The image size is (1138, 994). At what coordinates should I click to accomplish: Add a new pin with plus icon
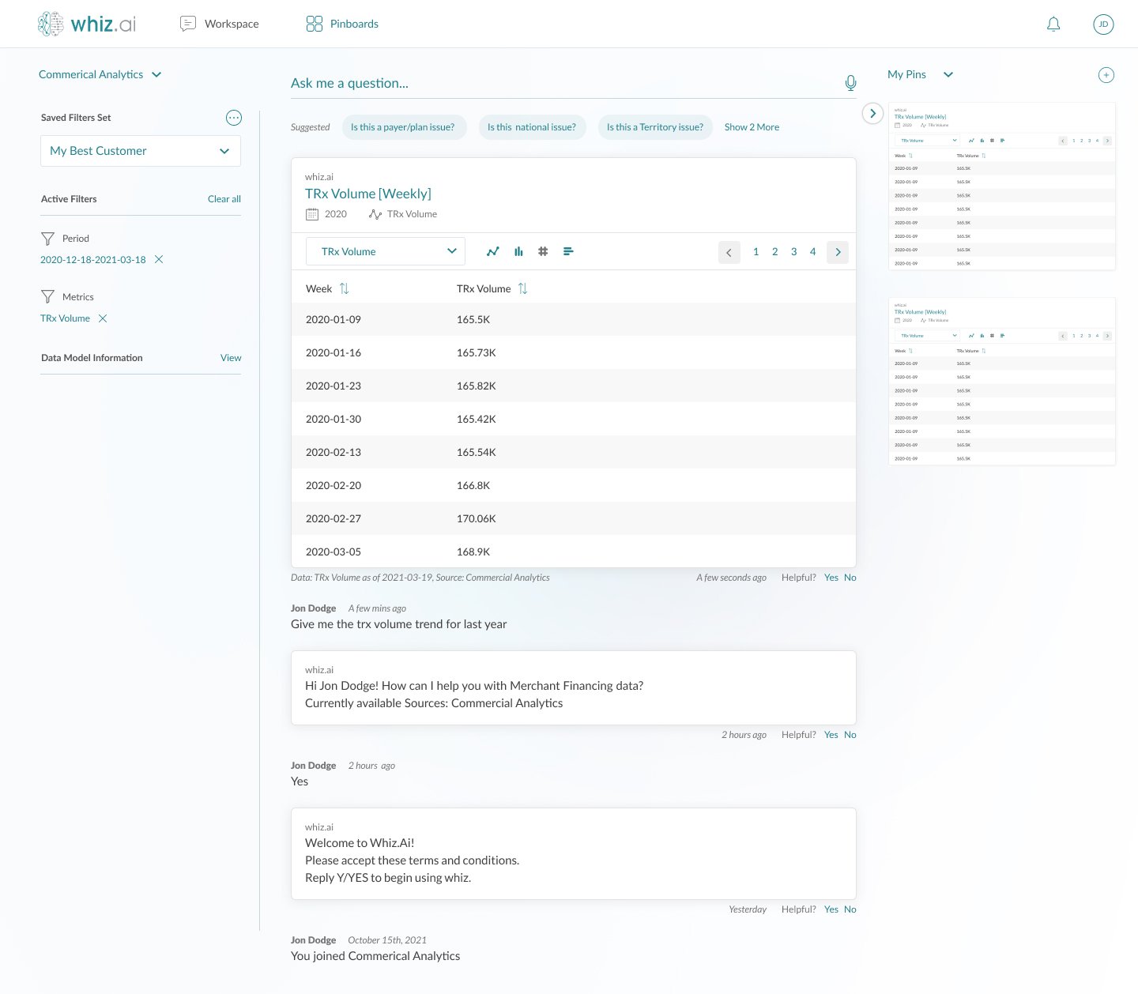(x=1106, y=75)
